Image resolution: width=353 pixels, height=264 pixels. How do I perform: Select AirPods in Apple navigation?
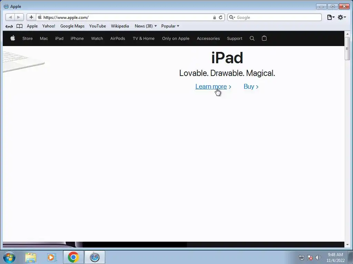[x=118, y=38]
